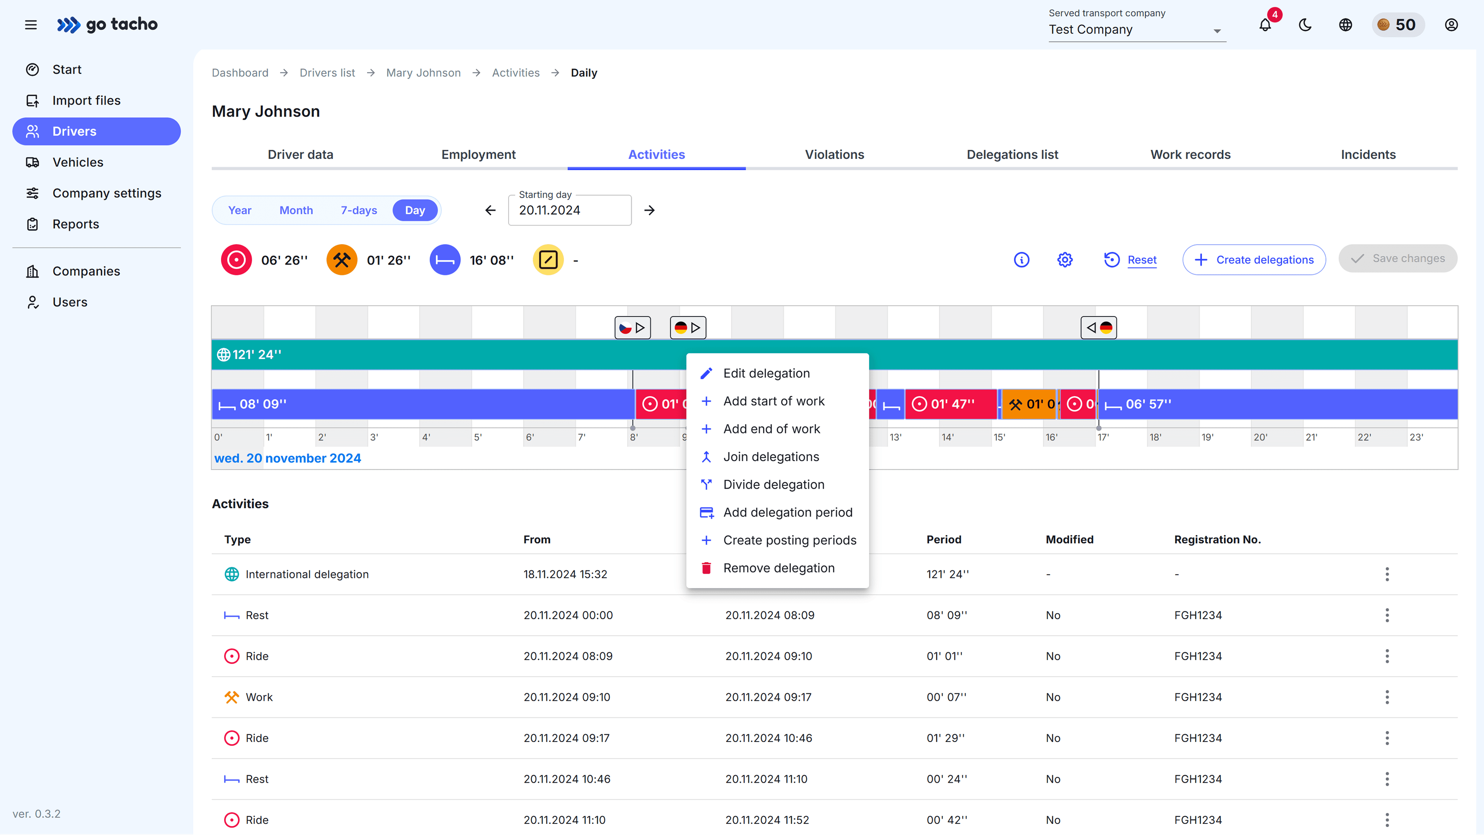Open Reports in sidebar
1484x835 pixels.
(96, 224)
